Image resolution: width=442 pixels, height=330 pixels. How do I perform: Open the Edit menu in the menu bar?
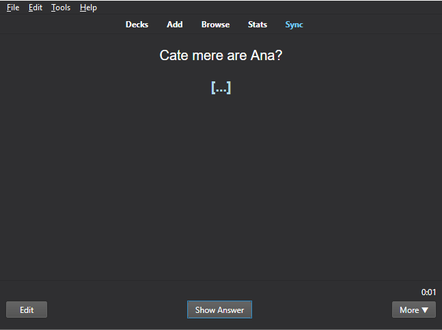36,8
